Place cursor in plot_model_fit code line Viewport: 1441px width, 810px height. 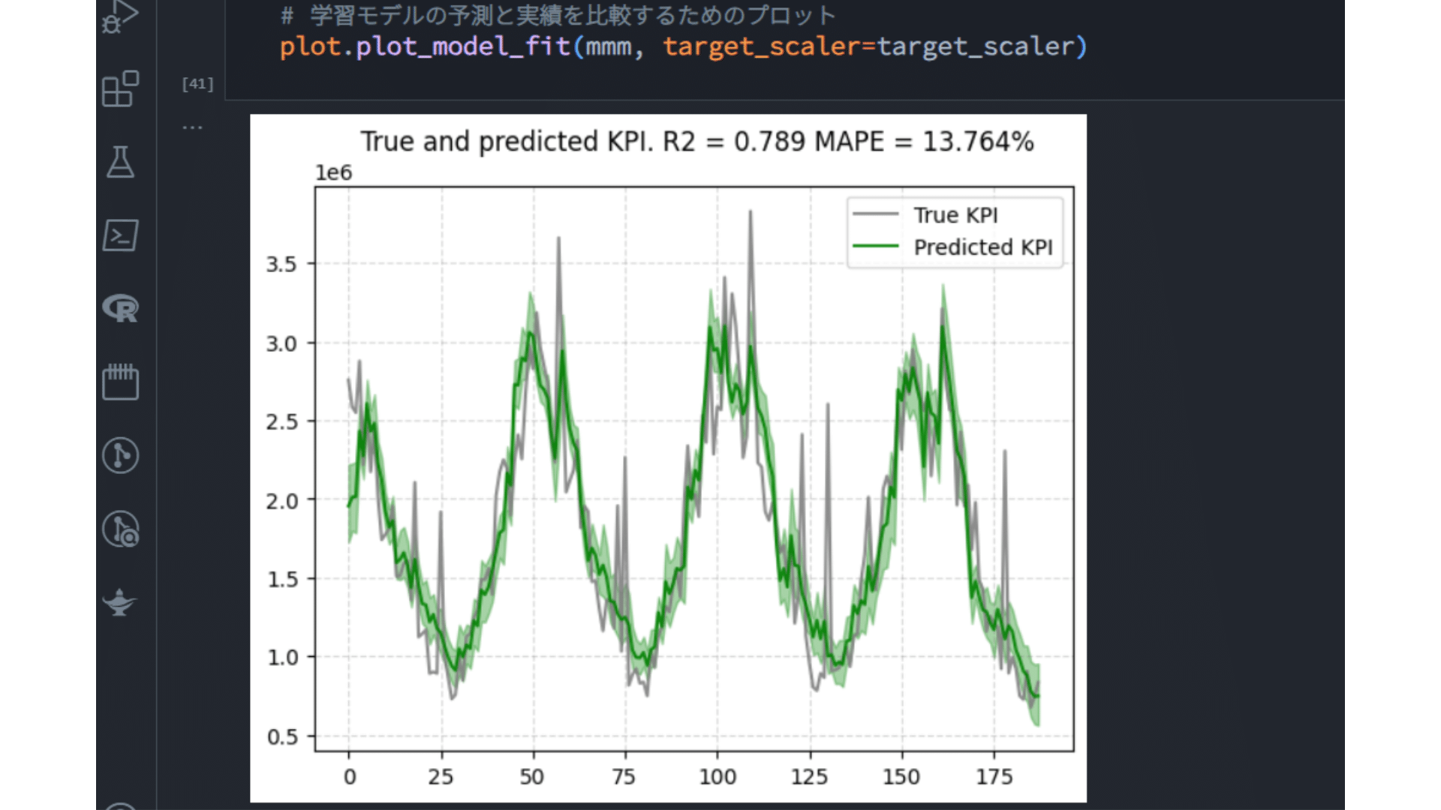click(x=462, y=46)
